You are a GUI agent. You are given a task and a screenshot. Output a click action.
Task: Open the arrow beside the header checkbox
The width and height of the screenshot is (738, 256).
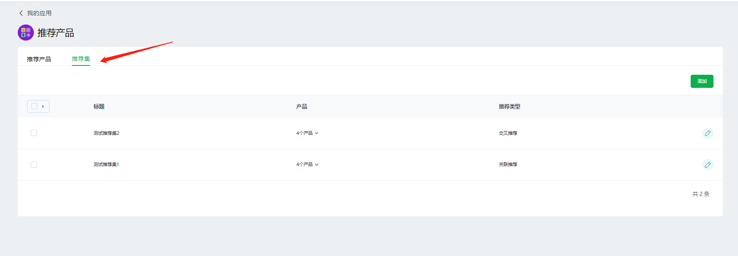point(43,106)
